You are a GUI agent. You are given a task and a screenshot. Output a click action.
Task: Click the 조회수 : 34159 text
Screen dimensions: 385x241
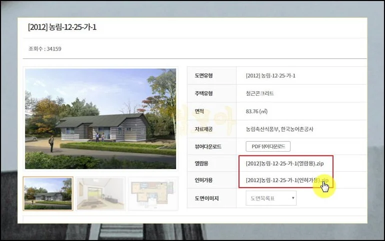[45, 49]
